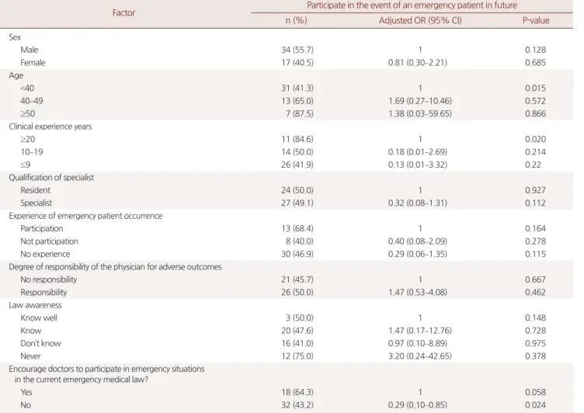Select the odds ratio '3.20 (0.24-42.65)'

419,356
